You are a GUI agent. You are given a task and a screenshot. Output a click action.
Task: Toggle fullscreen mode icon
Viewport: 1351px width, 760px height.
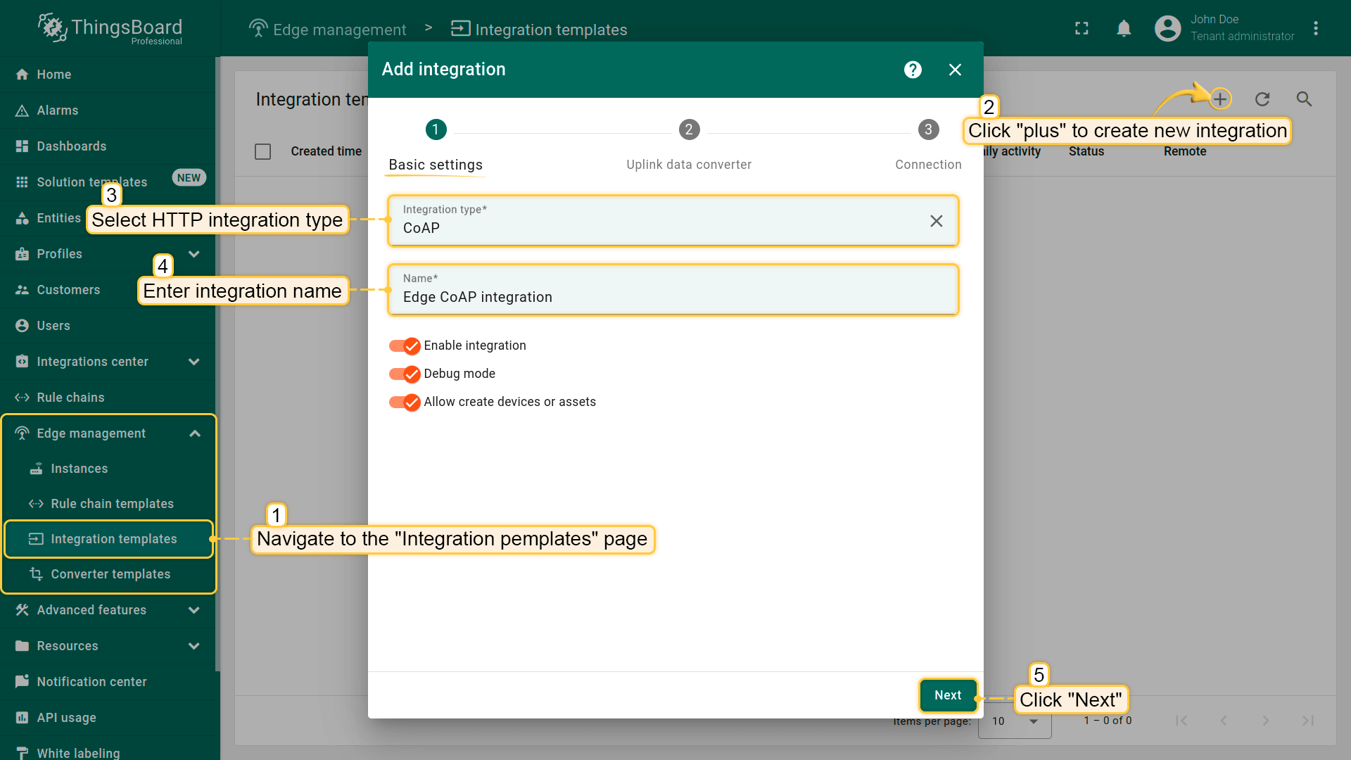tap(1082, 28)
